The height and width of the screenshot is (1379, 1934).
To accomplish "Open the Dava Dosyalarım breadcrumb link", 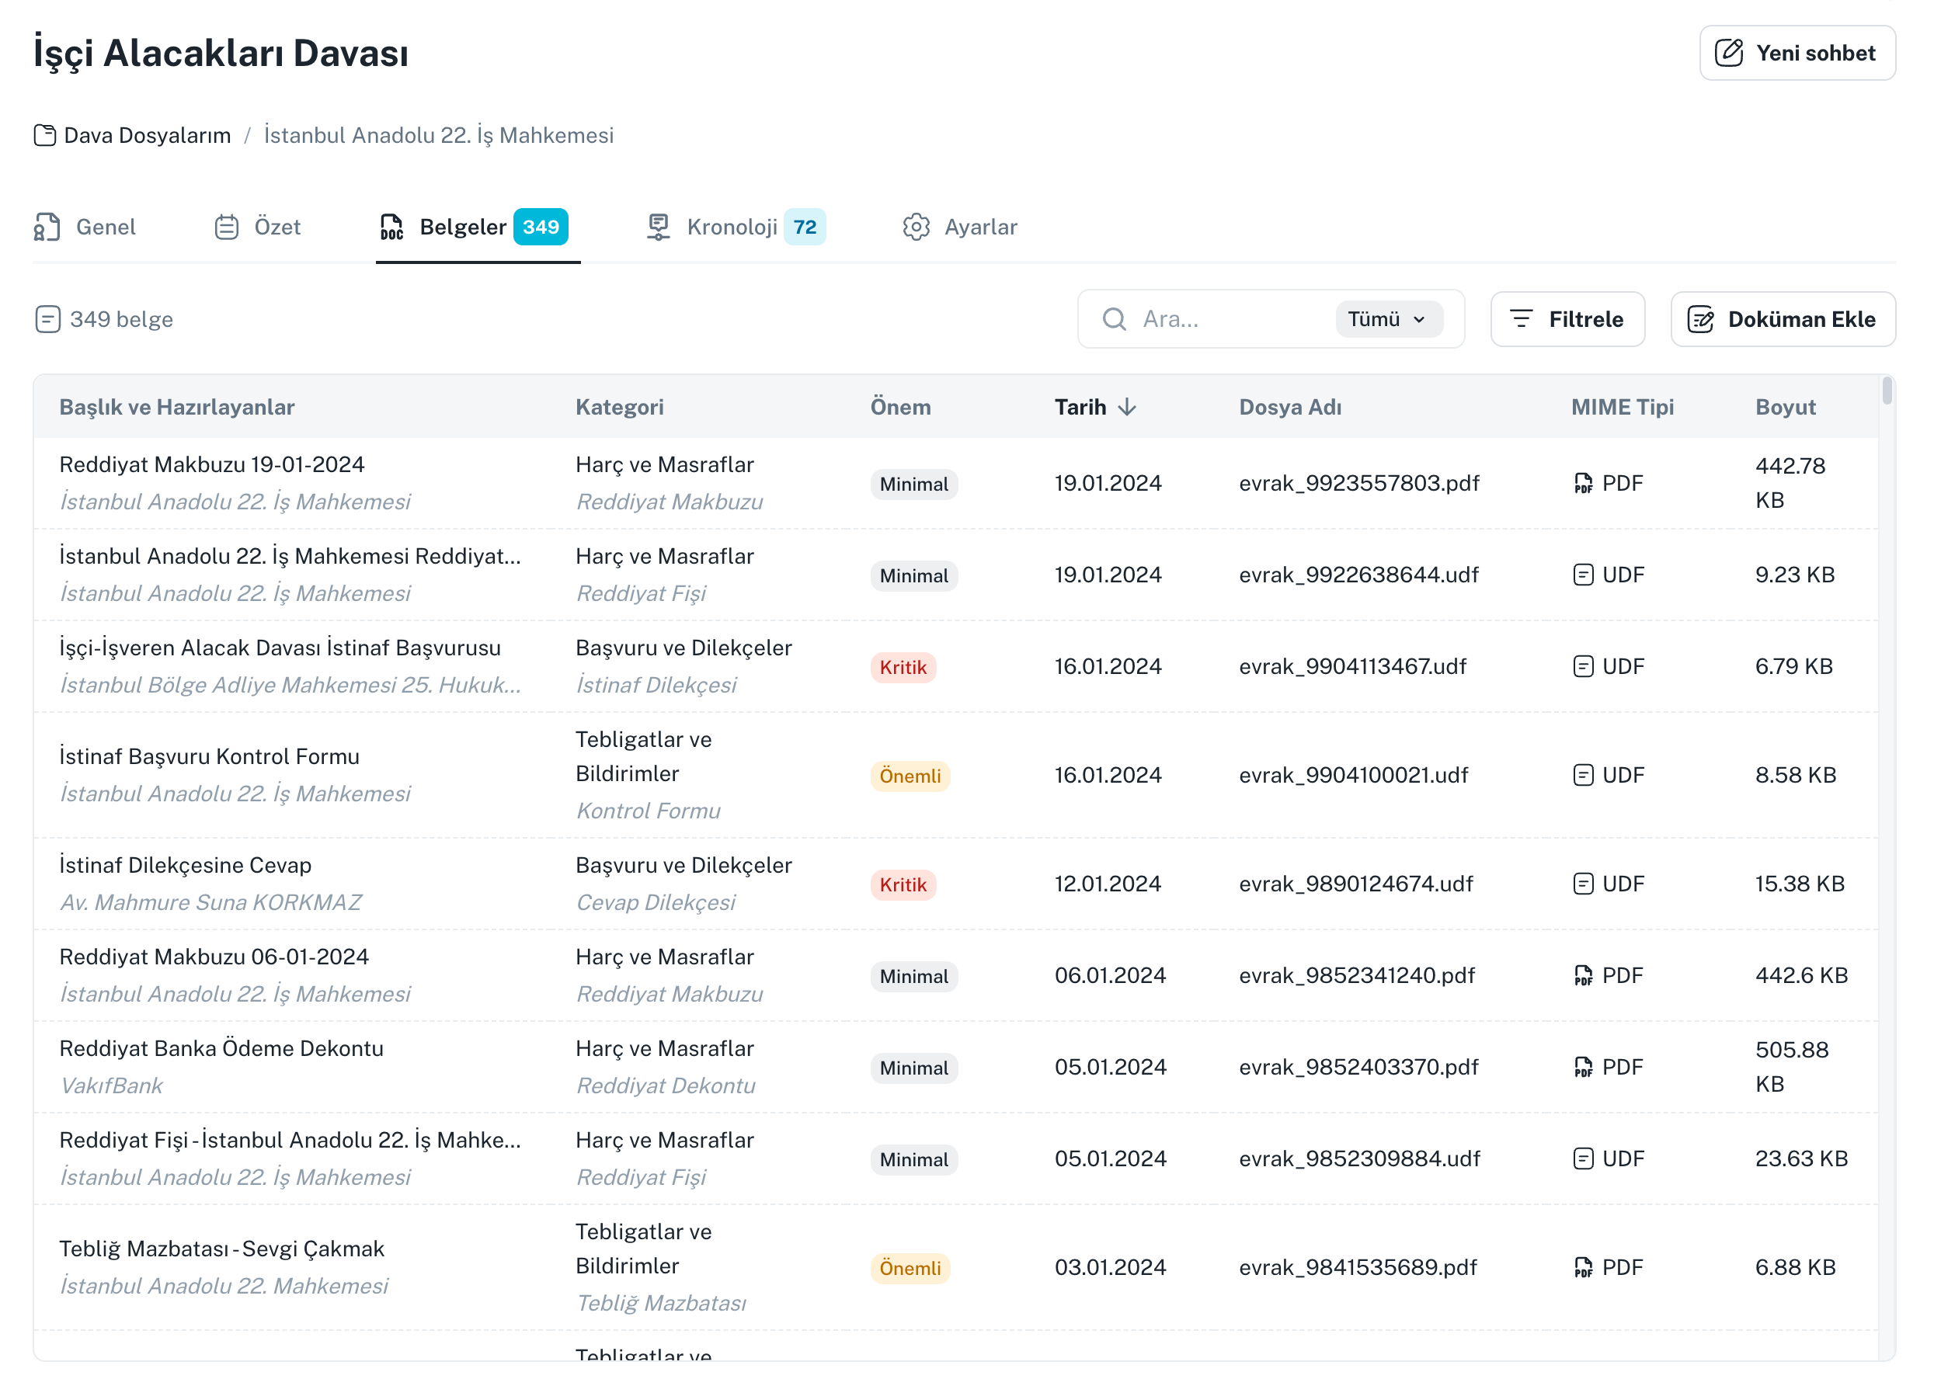I will point(147,135).
